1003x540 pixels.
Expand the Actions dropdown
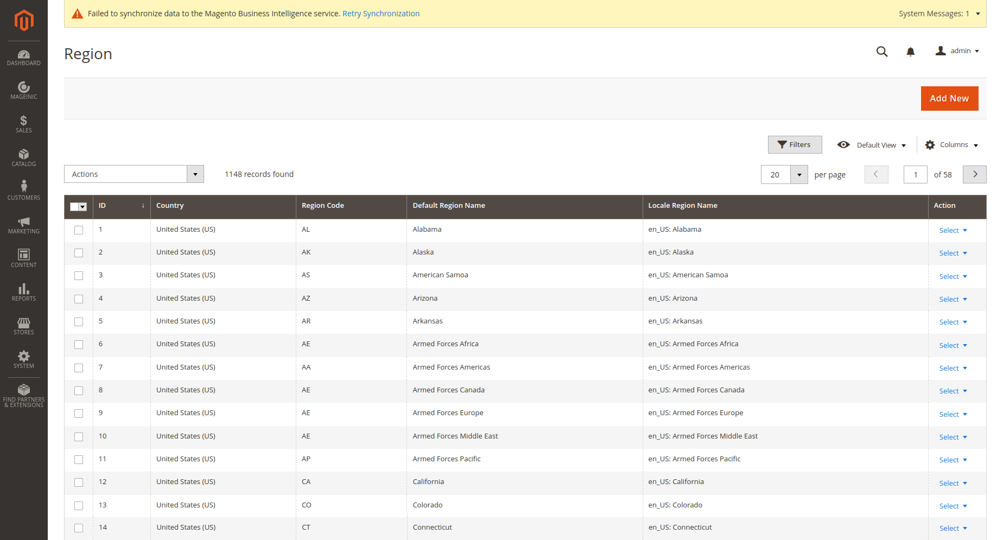(134, 174)
